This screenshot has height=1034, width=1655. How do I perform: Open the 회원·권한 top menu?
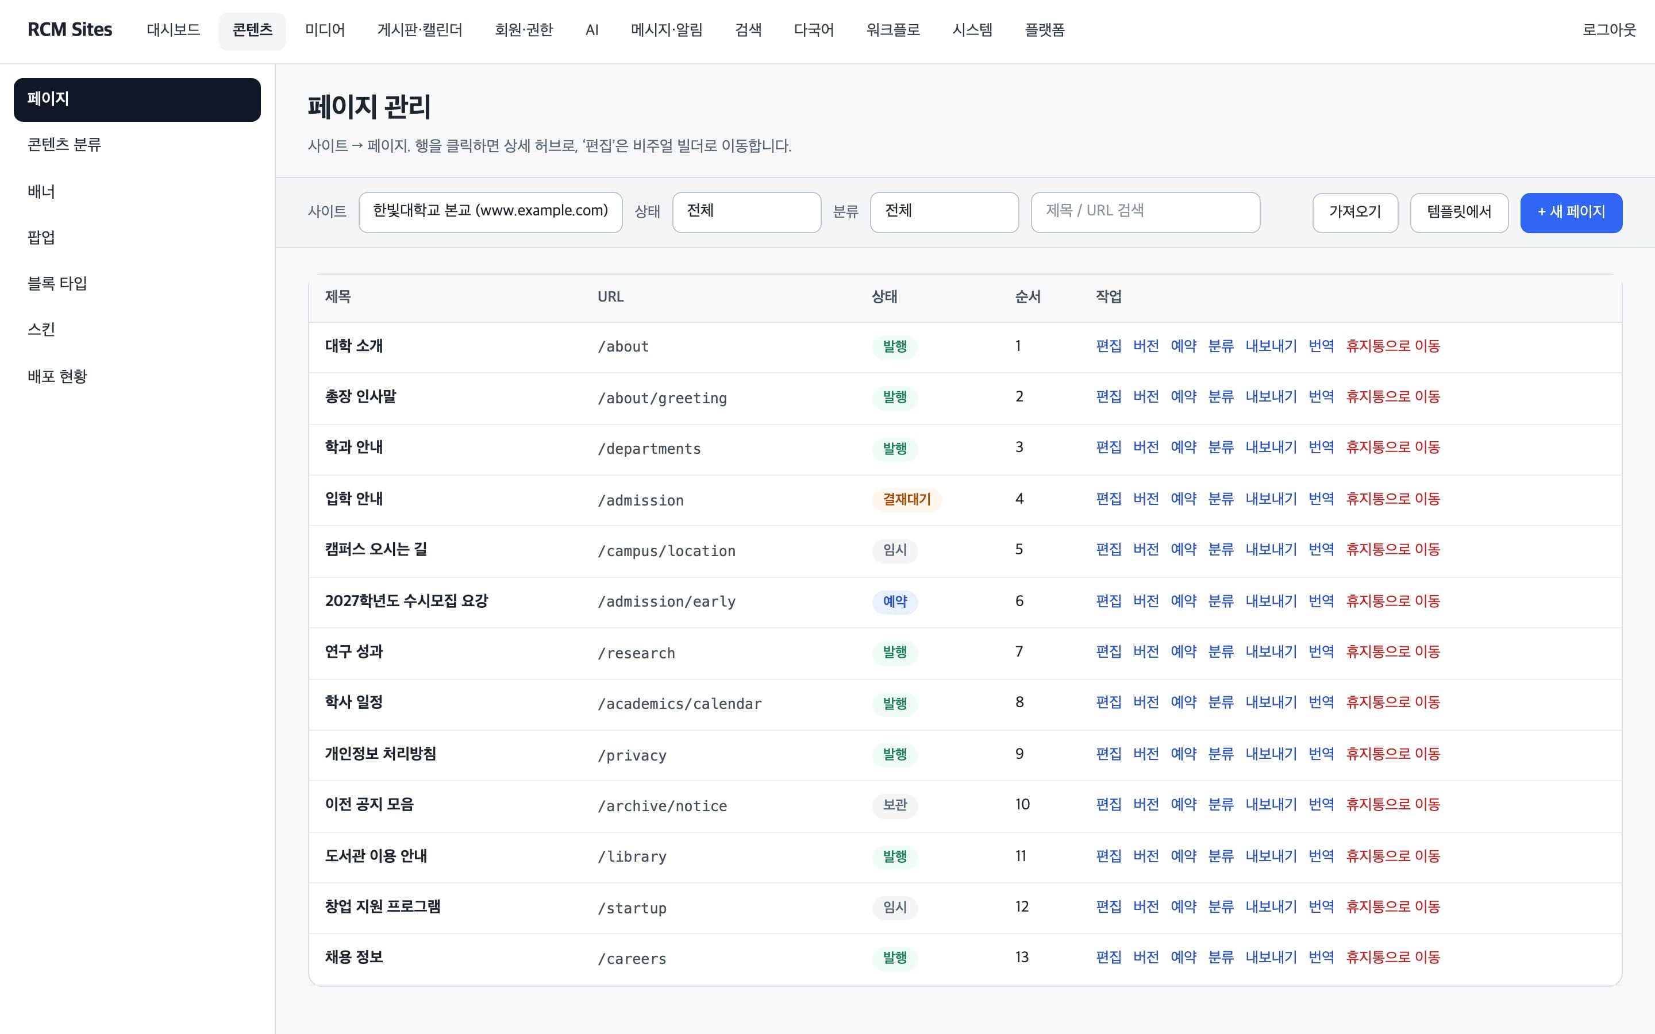pos(523,30)
